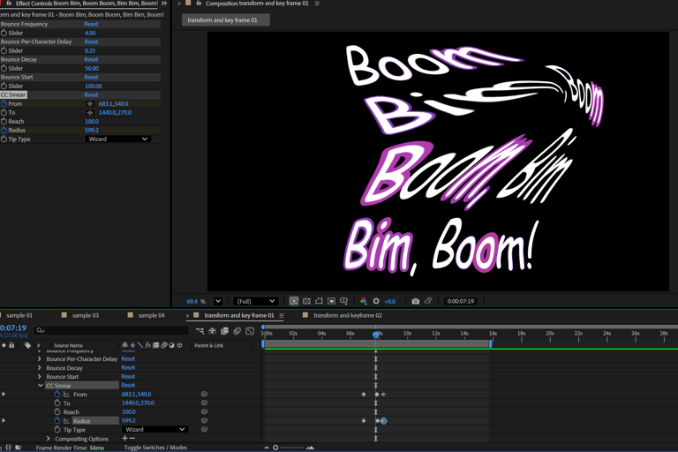
Task: Select highlighted Radius keyframe diamond
Action: point(383,421)
